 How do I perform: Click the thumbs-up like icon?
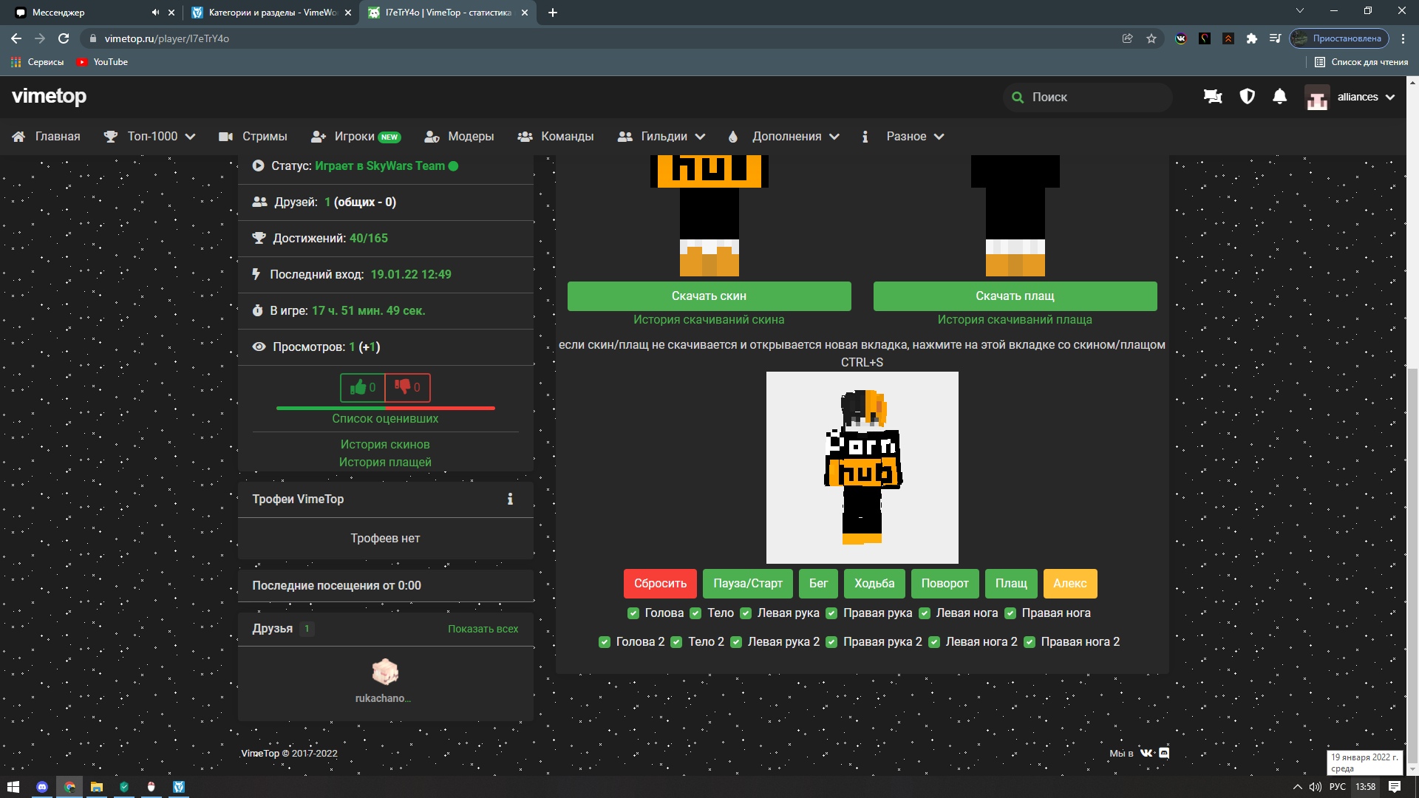click(359, 387)
